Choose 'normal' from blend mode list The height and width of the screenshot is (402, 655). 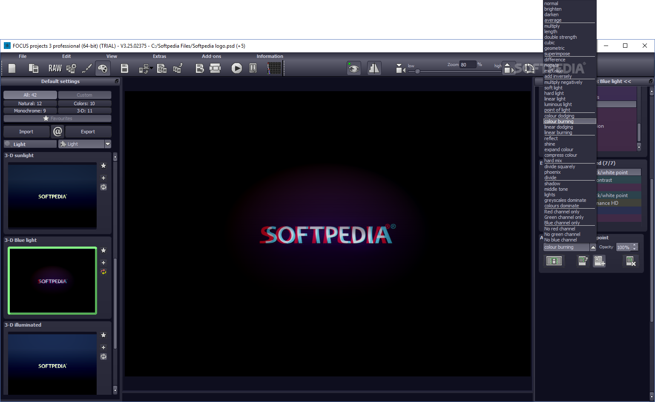point(551,3)
